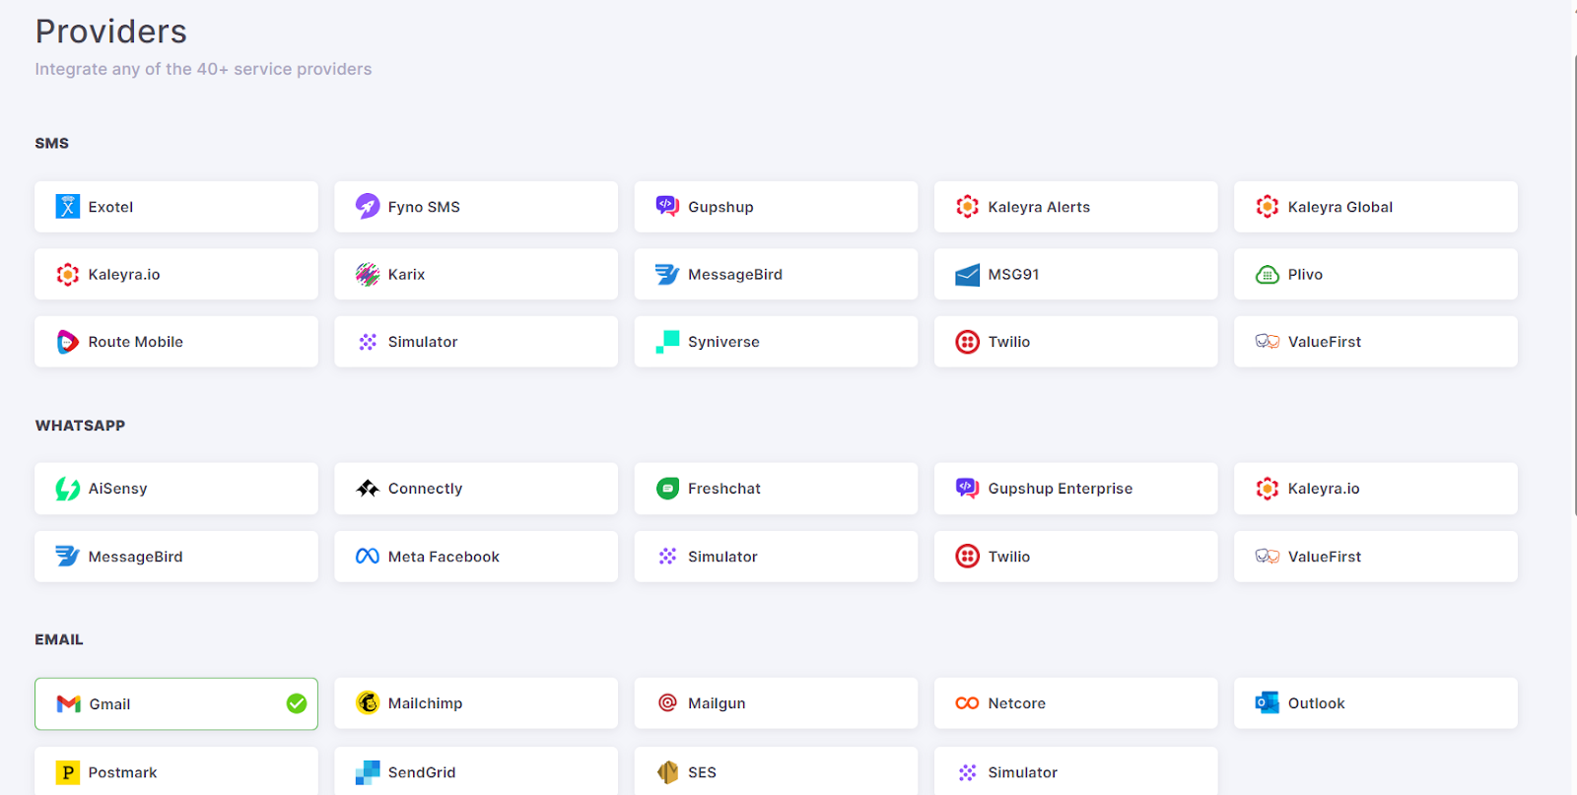Click the "Meta Facebook" label text
Screen dimensions: 1577x795
[x=444, y=557]
